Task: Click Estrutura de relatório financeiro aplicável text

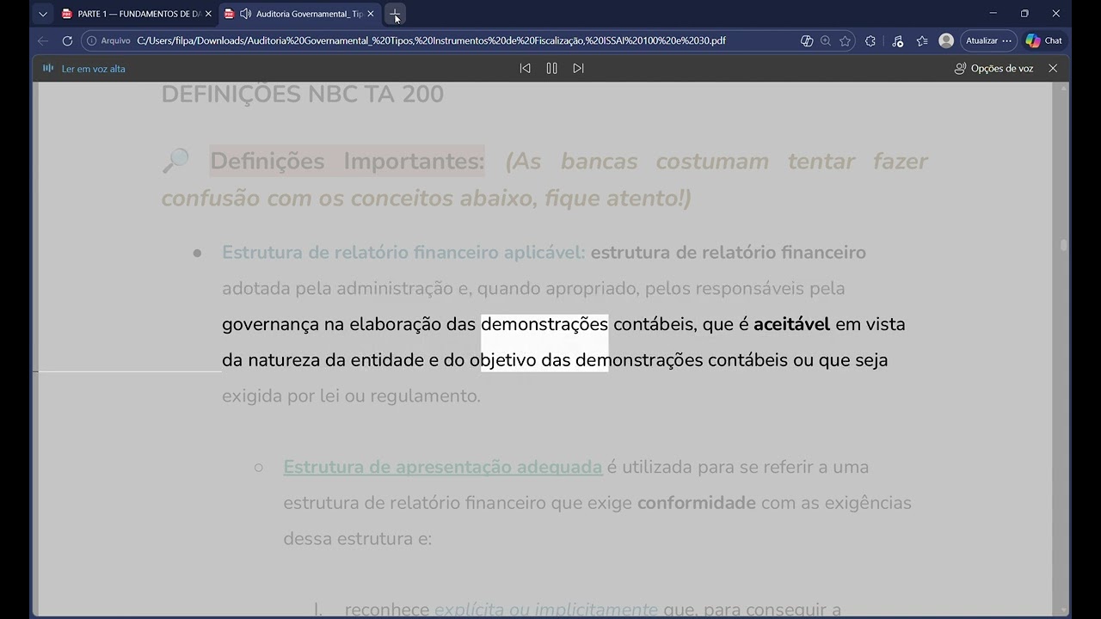Action: tap(403, 252)
